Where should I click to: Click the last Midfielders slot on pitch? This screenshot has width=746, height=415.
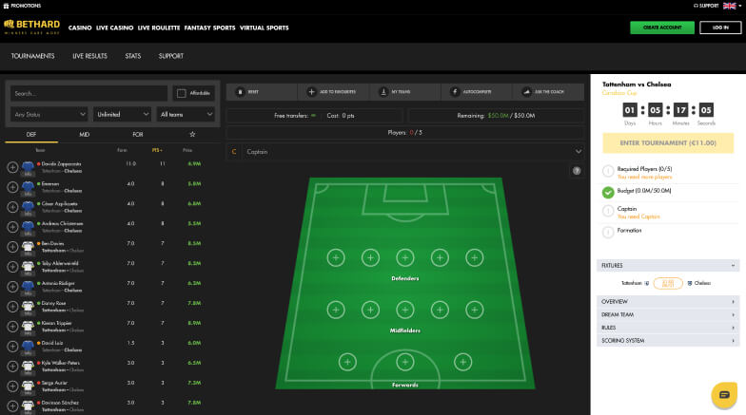[474, 310]
